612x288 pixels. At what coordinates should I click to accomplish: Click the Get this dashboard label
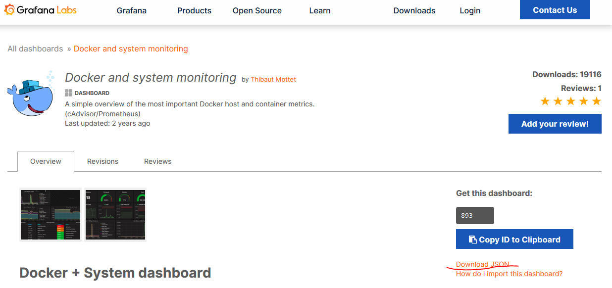[x=494, y=193]
